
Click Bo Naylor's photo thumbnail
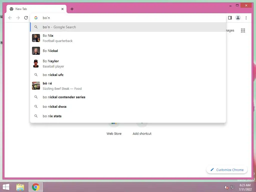pos(36,63)
